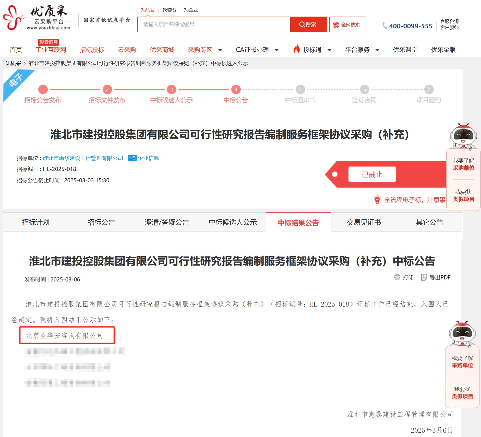This screenshot has width=481, height=437.
Task: Switch to the 其它公告 tab
Action: 429,222
